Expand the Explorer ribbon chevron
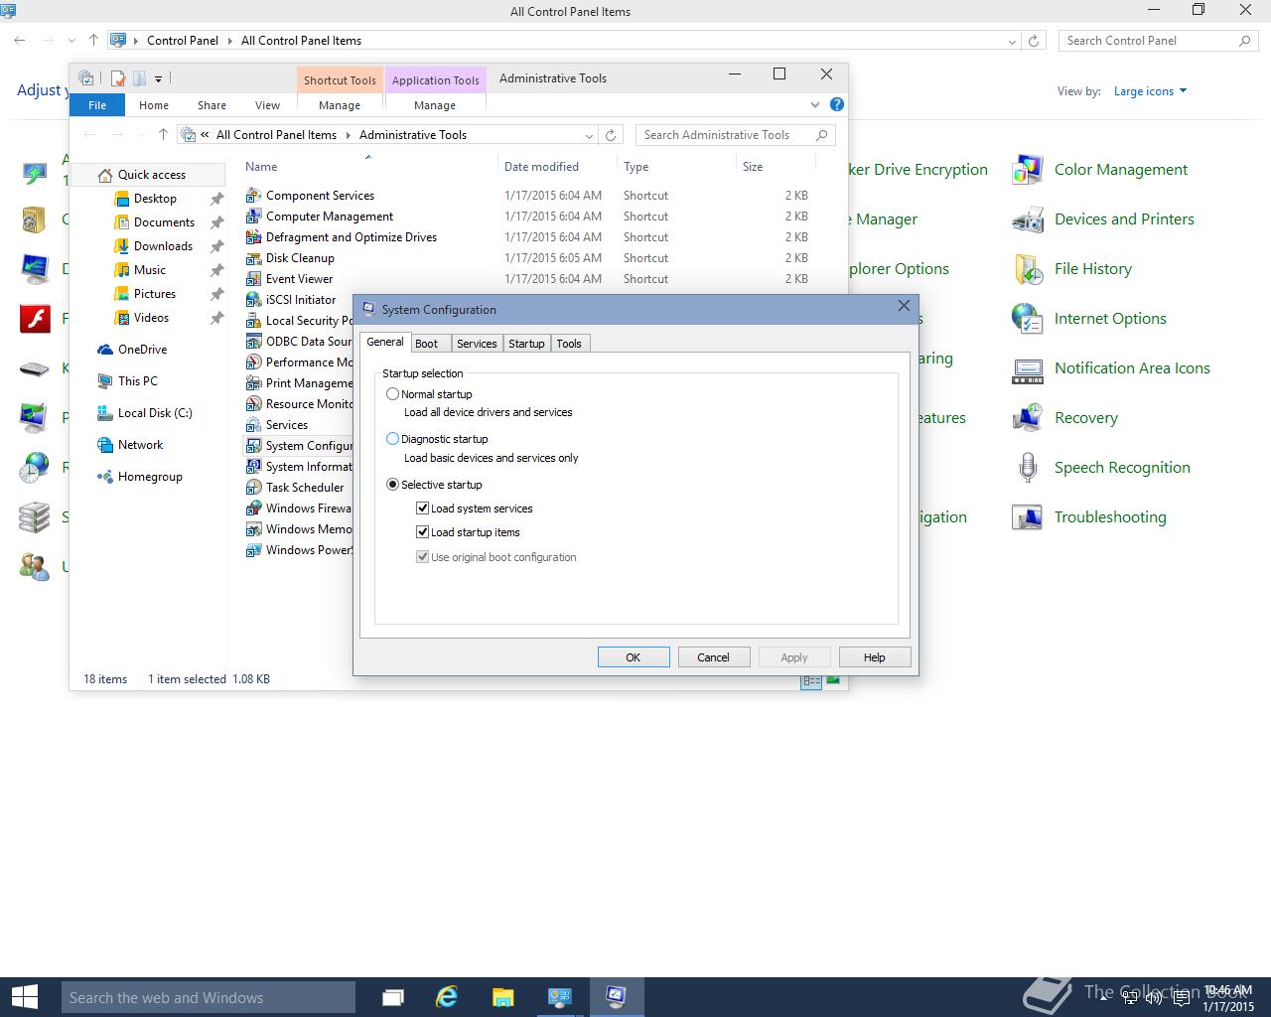 tap(815, 104)
